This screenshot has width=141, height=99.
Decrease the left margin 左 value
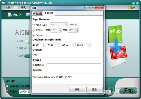(74, 46)
